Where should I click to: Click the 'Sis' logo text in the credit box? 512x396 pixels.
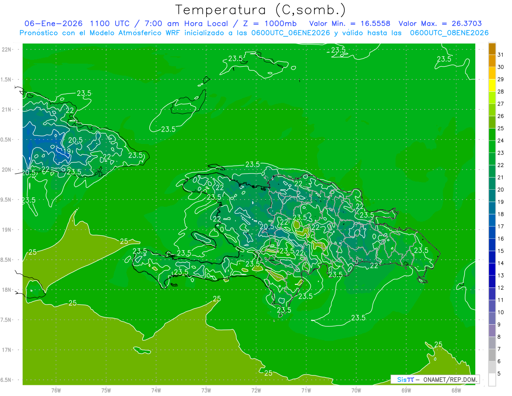click(x=401, y=379)
